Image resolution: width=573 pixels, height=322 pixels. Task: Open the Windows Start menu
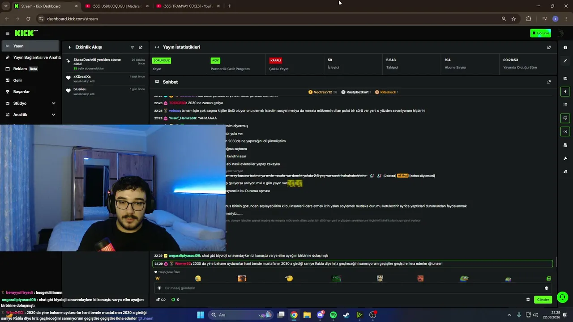click(x=201, y=315)
